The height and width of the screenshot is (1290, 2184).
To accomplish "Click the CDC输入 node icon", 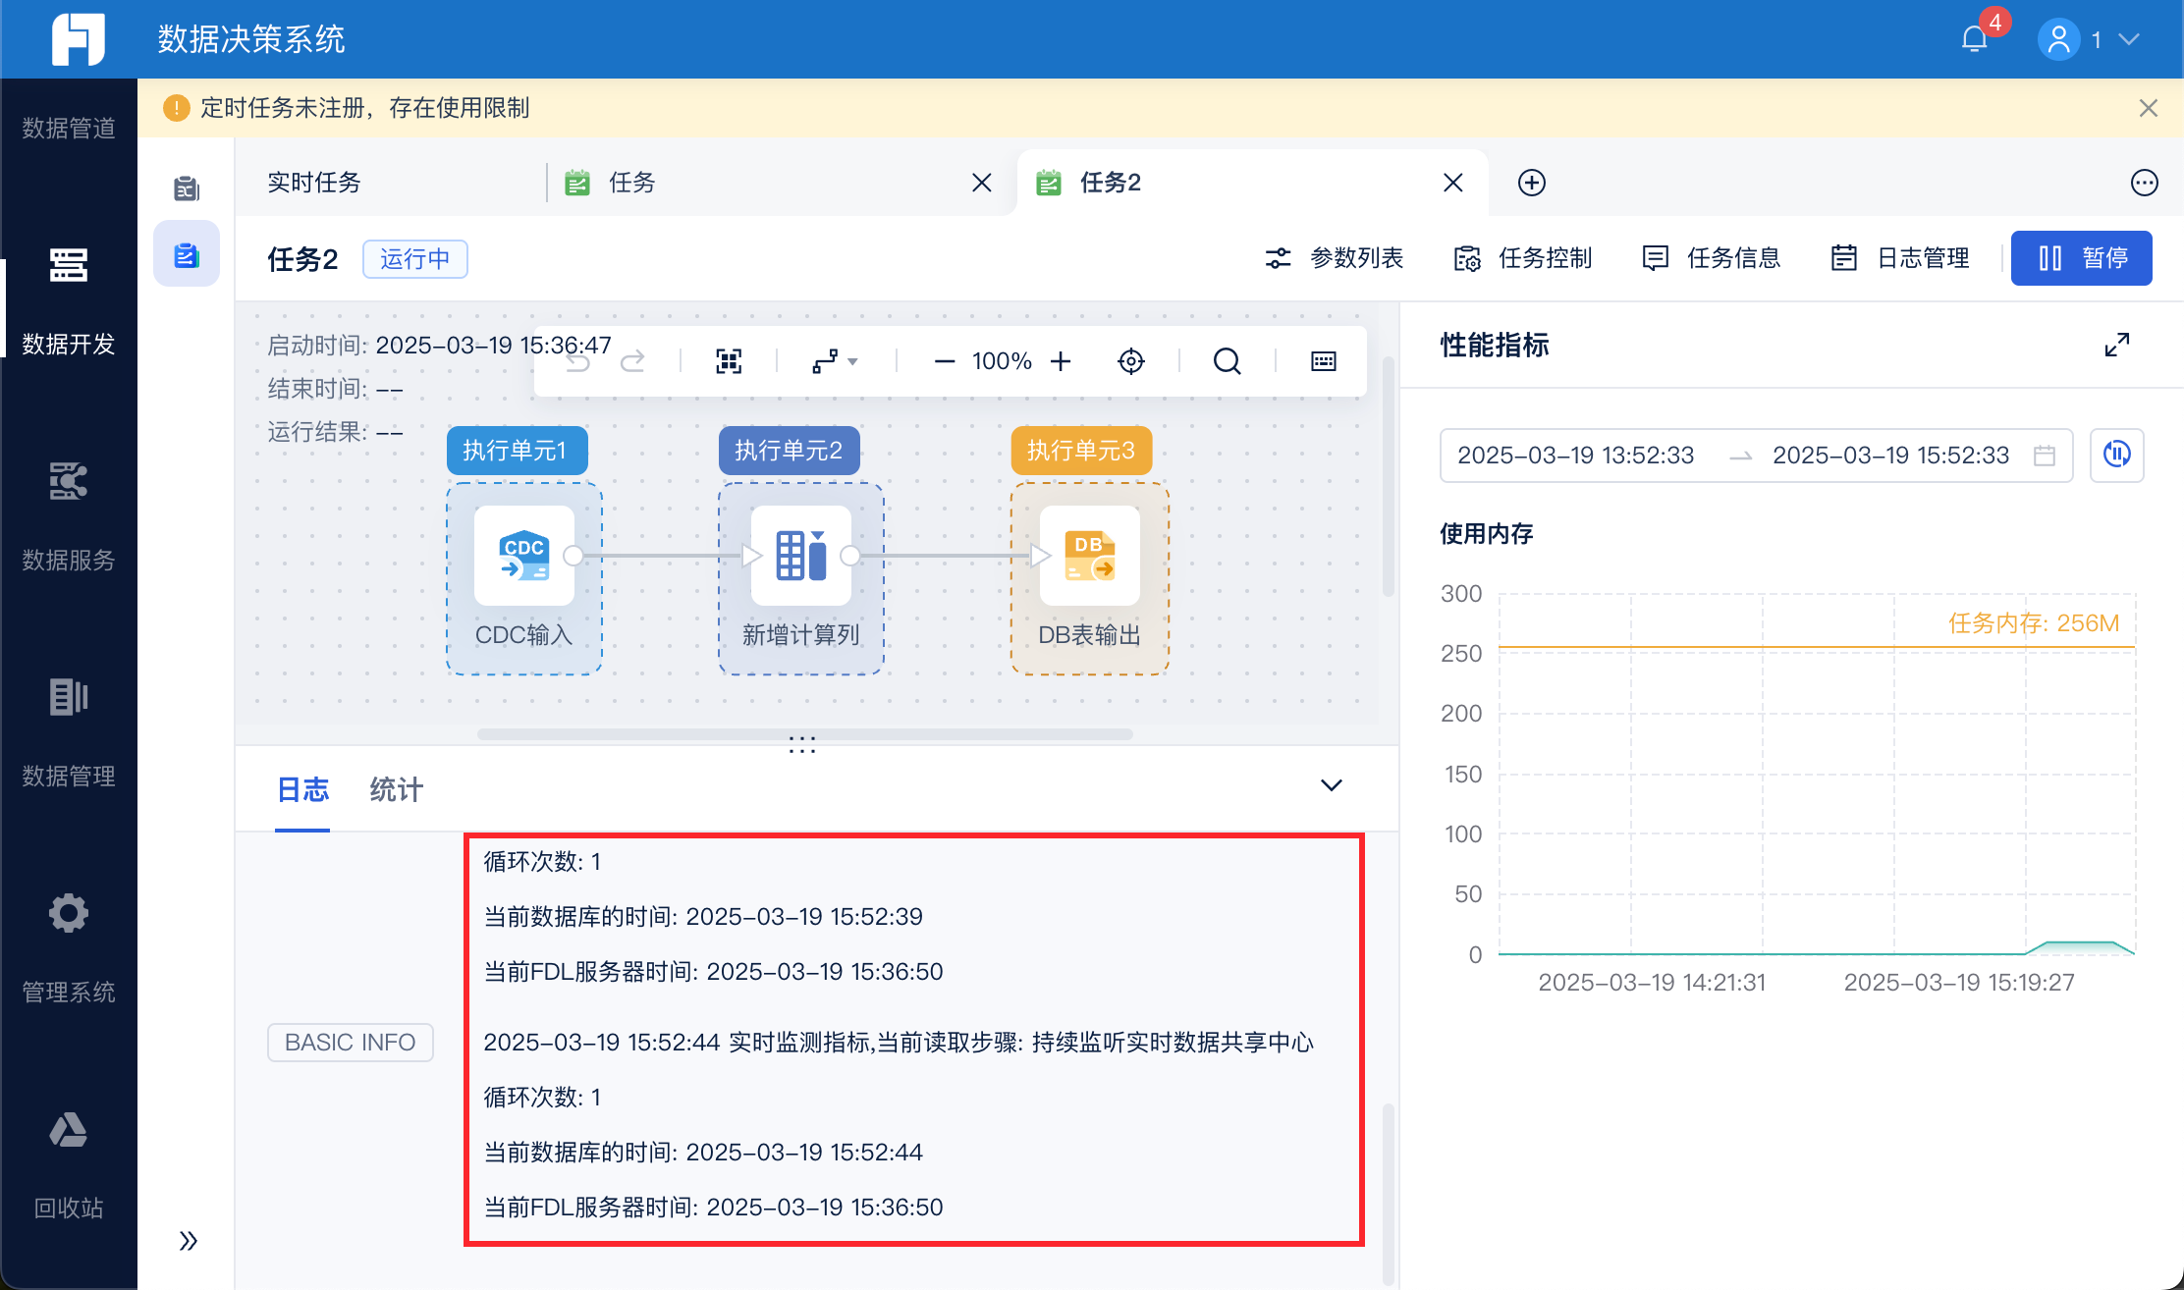I will (523, 556).
